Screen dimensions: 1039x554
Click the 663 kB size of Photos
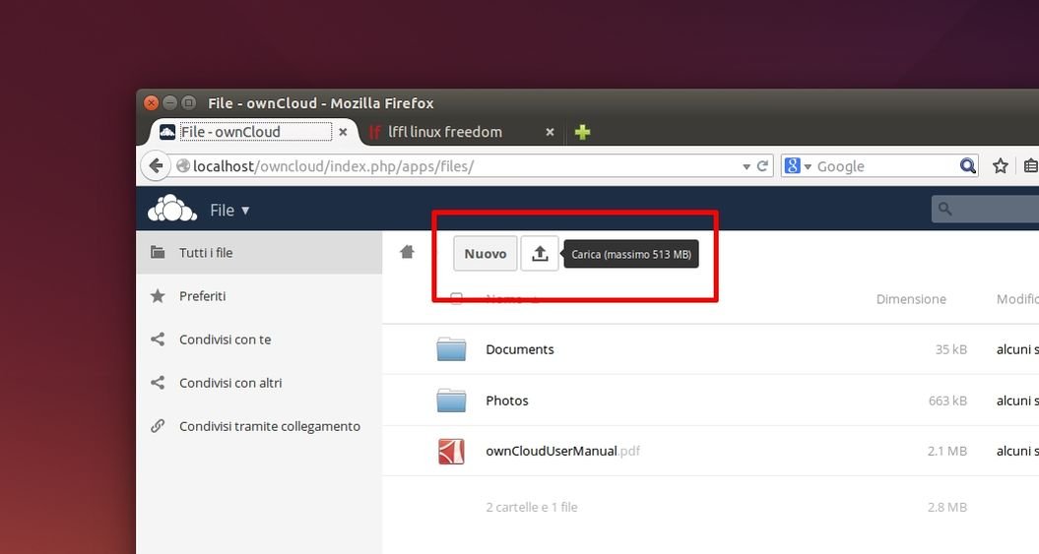[947, 400]
